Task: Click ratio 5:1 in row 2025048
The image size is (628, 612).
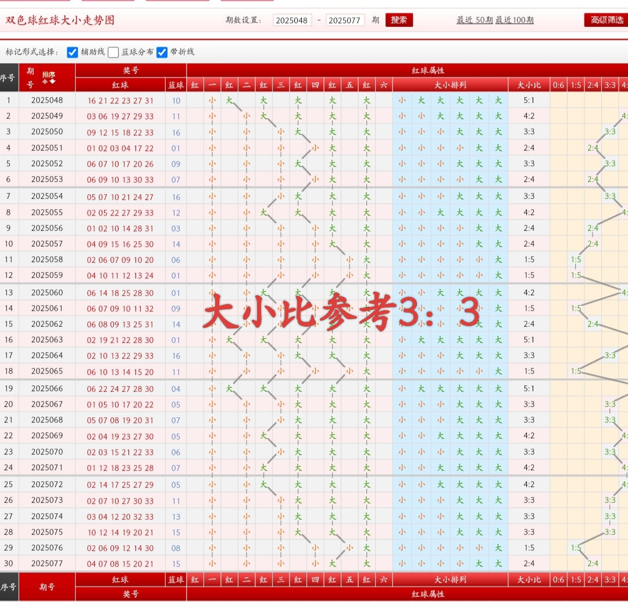Action: [529, 100]
